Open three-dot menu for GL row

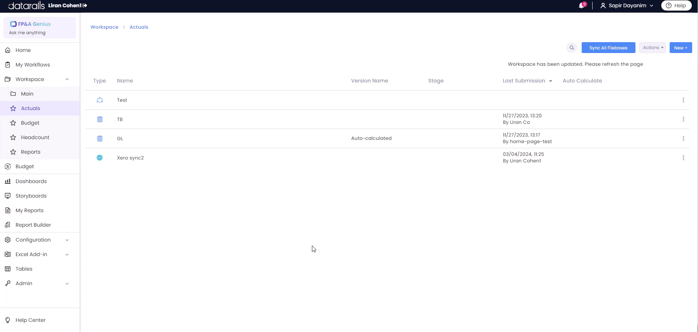pyautogui.click(x=683, y=138)
